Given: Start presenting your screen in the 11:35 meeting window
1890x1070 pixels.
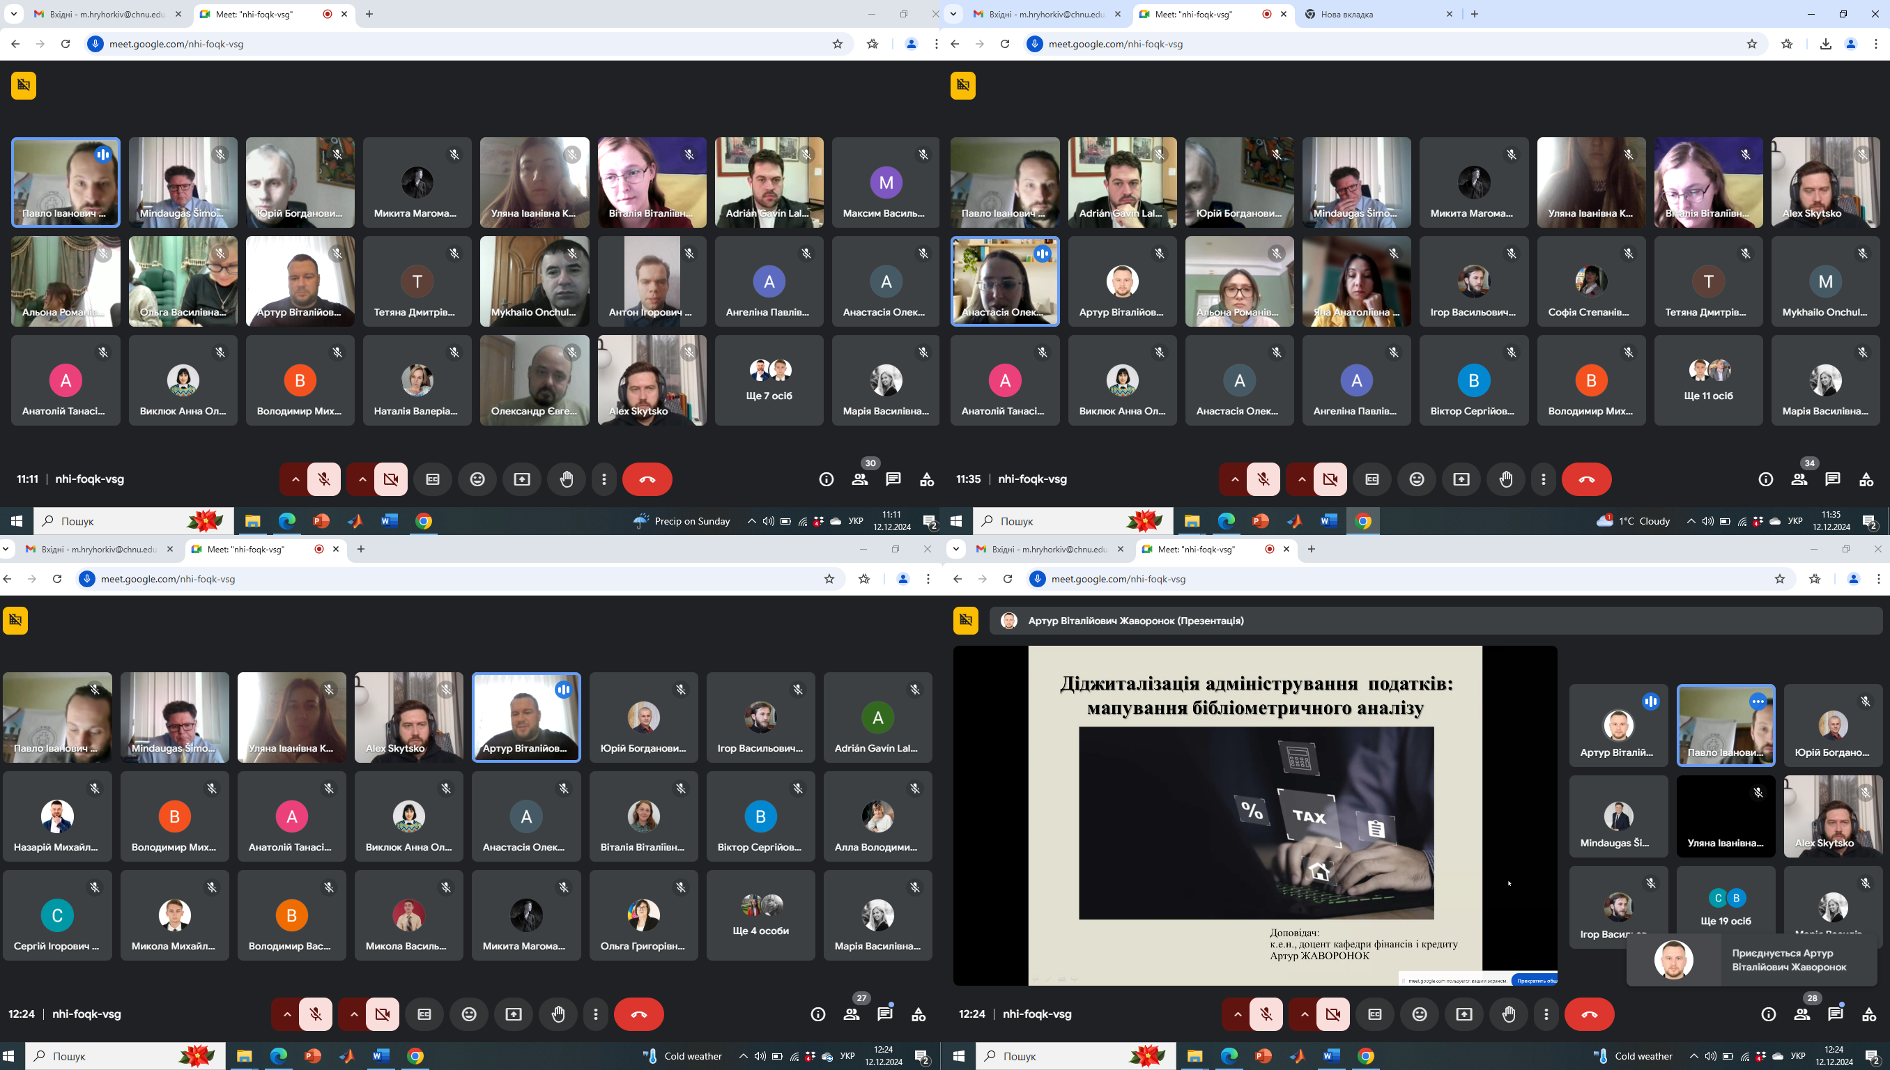Looking at the screenshot, I should click(1461, 479).
